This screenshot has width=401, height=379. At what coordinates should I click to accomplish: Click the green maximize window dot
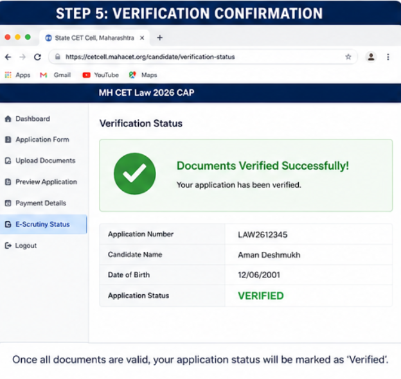click(28, 37)
